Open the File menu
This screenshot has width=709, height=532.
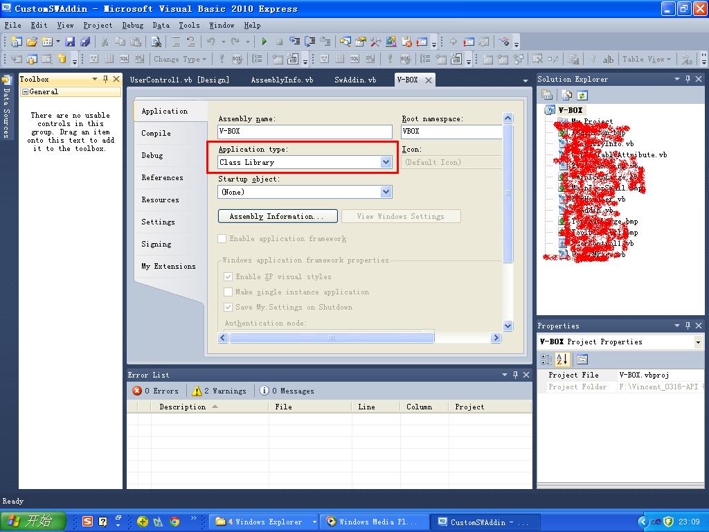12,26
